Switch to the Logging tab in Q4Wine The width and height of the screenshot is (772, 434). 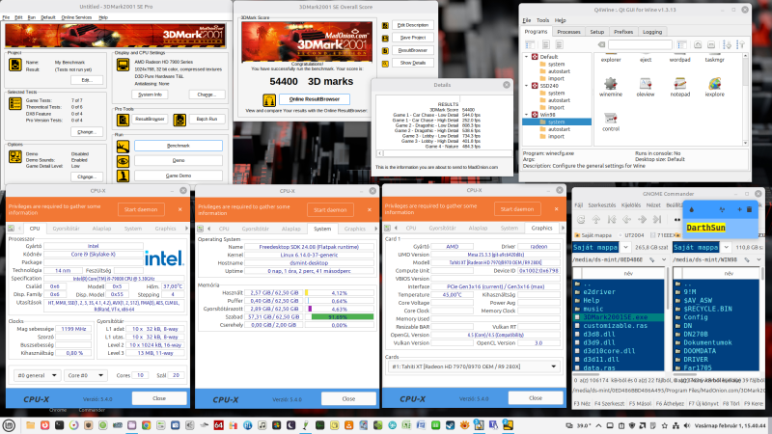coord(652,32)
